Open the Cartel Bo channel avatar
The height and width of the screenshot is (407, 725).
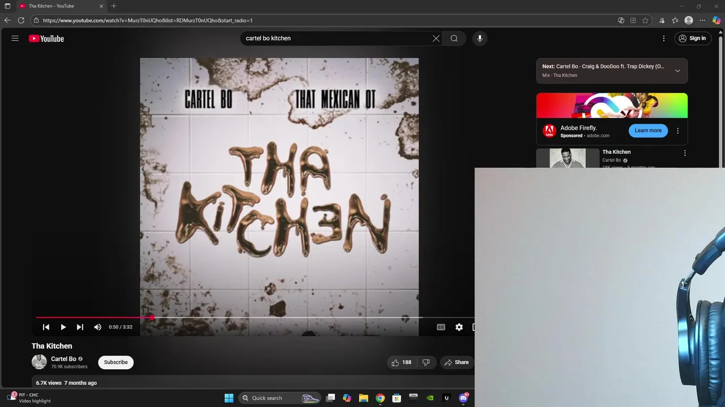tap(39, 362)
